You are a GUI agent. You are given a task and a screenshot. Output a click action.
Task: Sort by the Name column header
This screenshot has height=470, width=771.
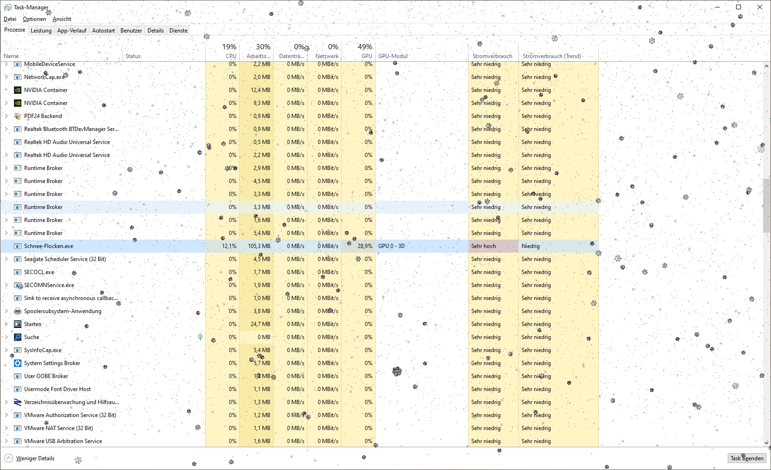(x=62, y=51)
